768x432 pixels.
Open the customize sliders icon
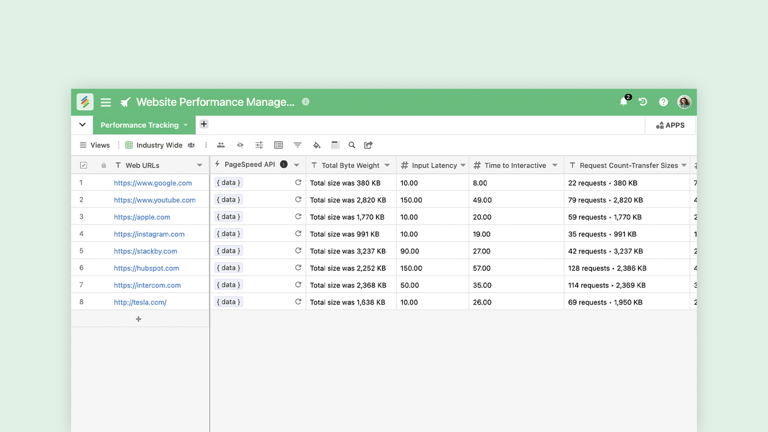(259, 145)
